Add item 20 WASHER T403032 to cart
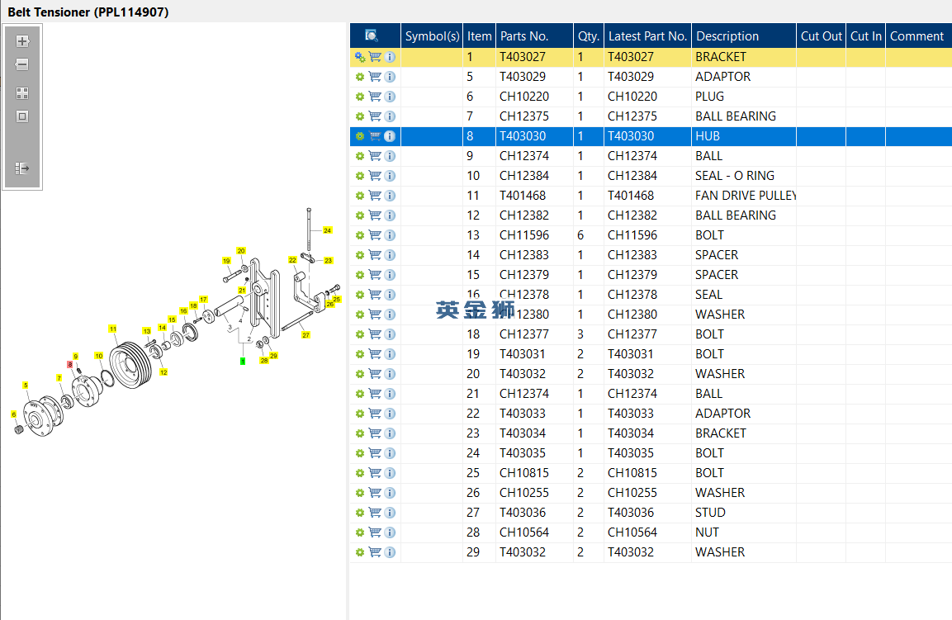Image resolution: width=952 pixels, height=620 pixels. click(375, 374)
